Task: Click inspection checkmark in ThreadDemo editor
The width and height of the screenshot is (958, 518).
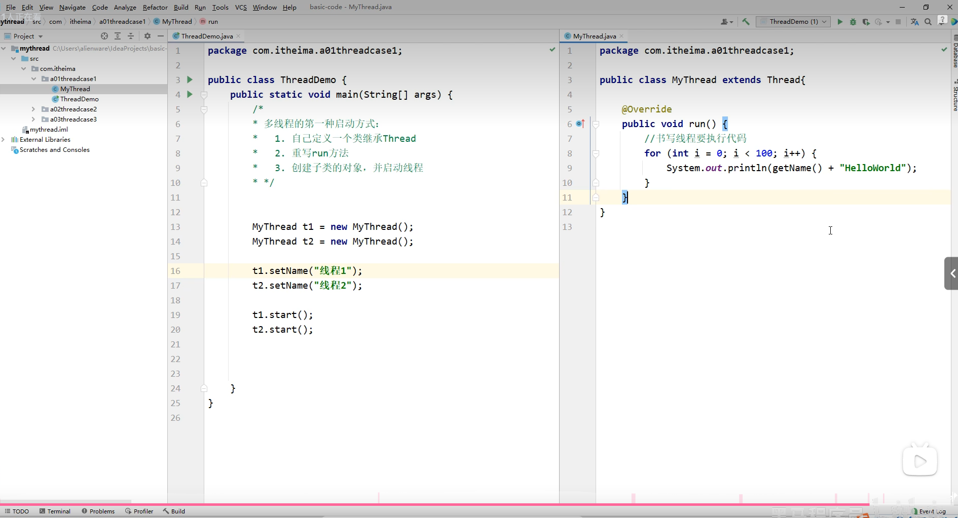Action: (x=552, y=50)
